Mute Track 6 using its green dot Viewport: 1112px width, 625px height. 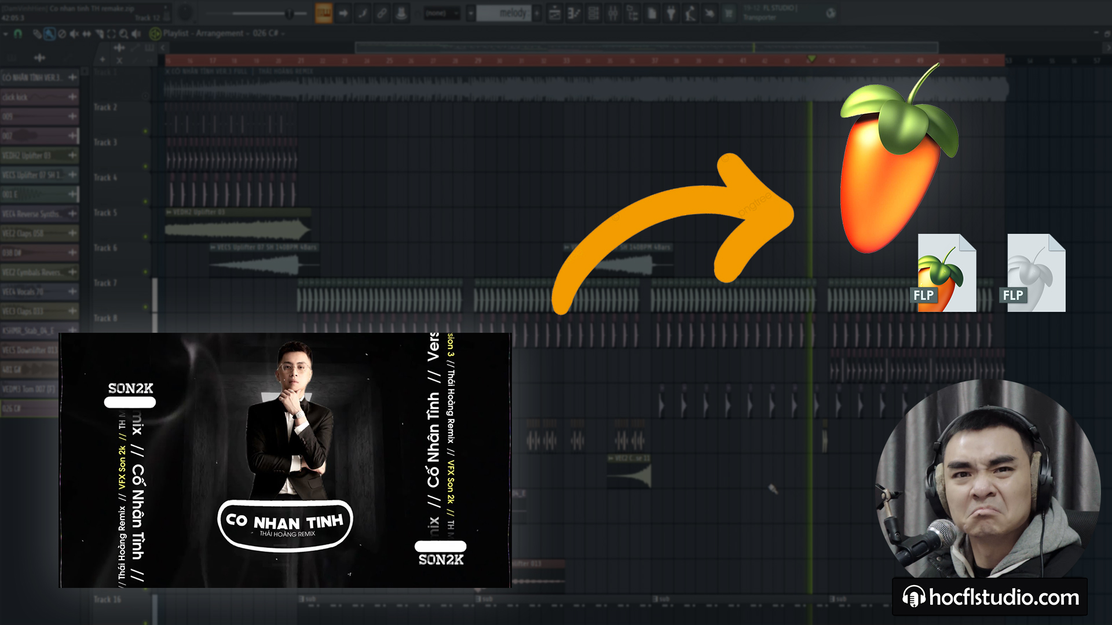coord(145,272)
